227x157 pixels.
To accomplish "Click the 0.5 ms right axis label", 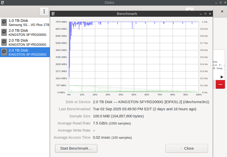I will 204,57.
